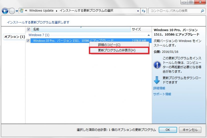Collapse the Windows 7 (1) group chevron
This screenshot has height=138, width=207.
[x=149, y=35]
